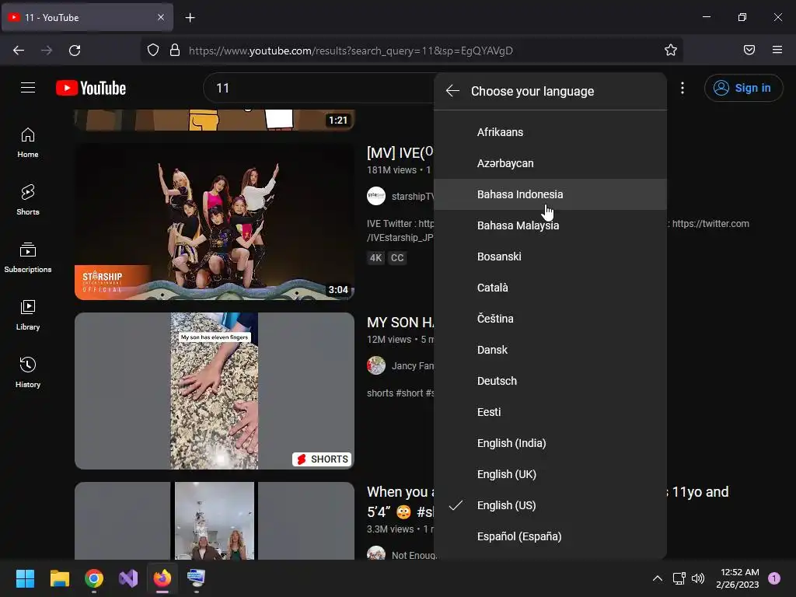Image resolution: width=796 pixels, height=597 pixels.
Task: Open the [MV] IVE video title
Action: click(x=400, y=152)
